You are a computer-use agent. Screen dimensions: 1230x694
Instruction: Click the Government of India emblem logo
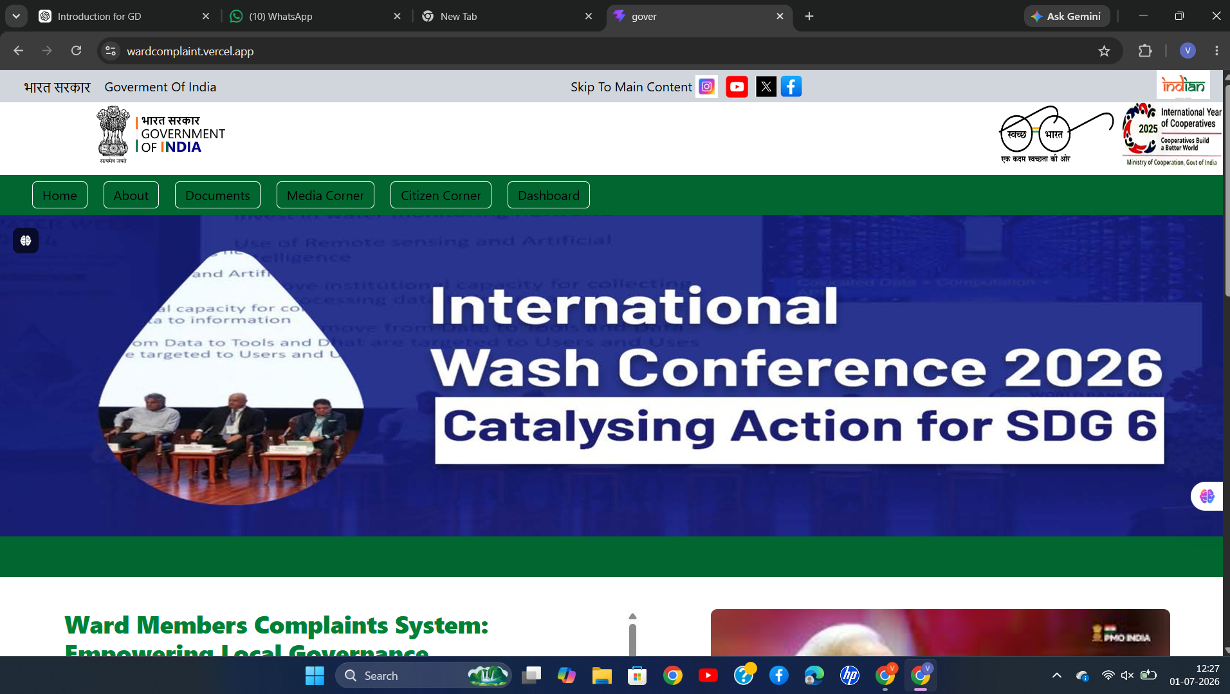click(161, 134)
